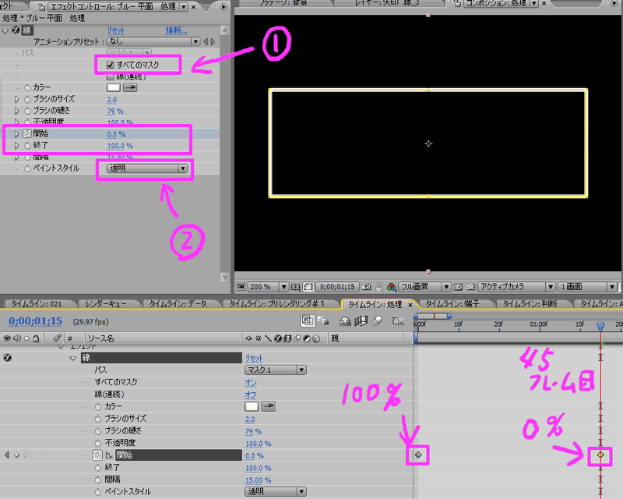Toggle the すべてのマスク checkbox
The image size is (623, 499).
pos(110,65)
